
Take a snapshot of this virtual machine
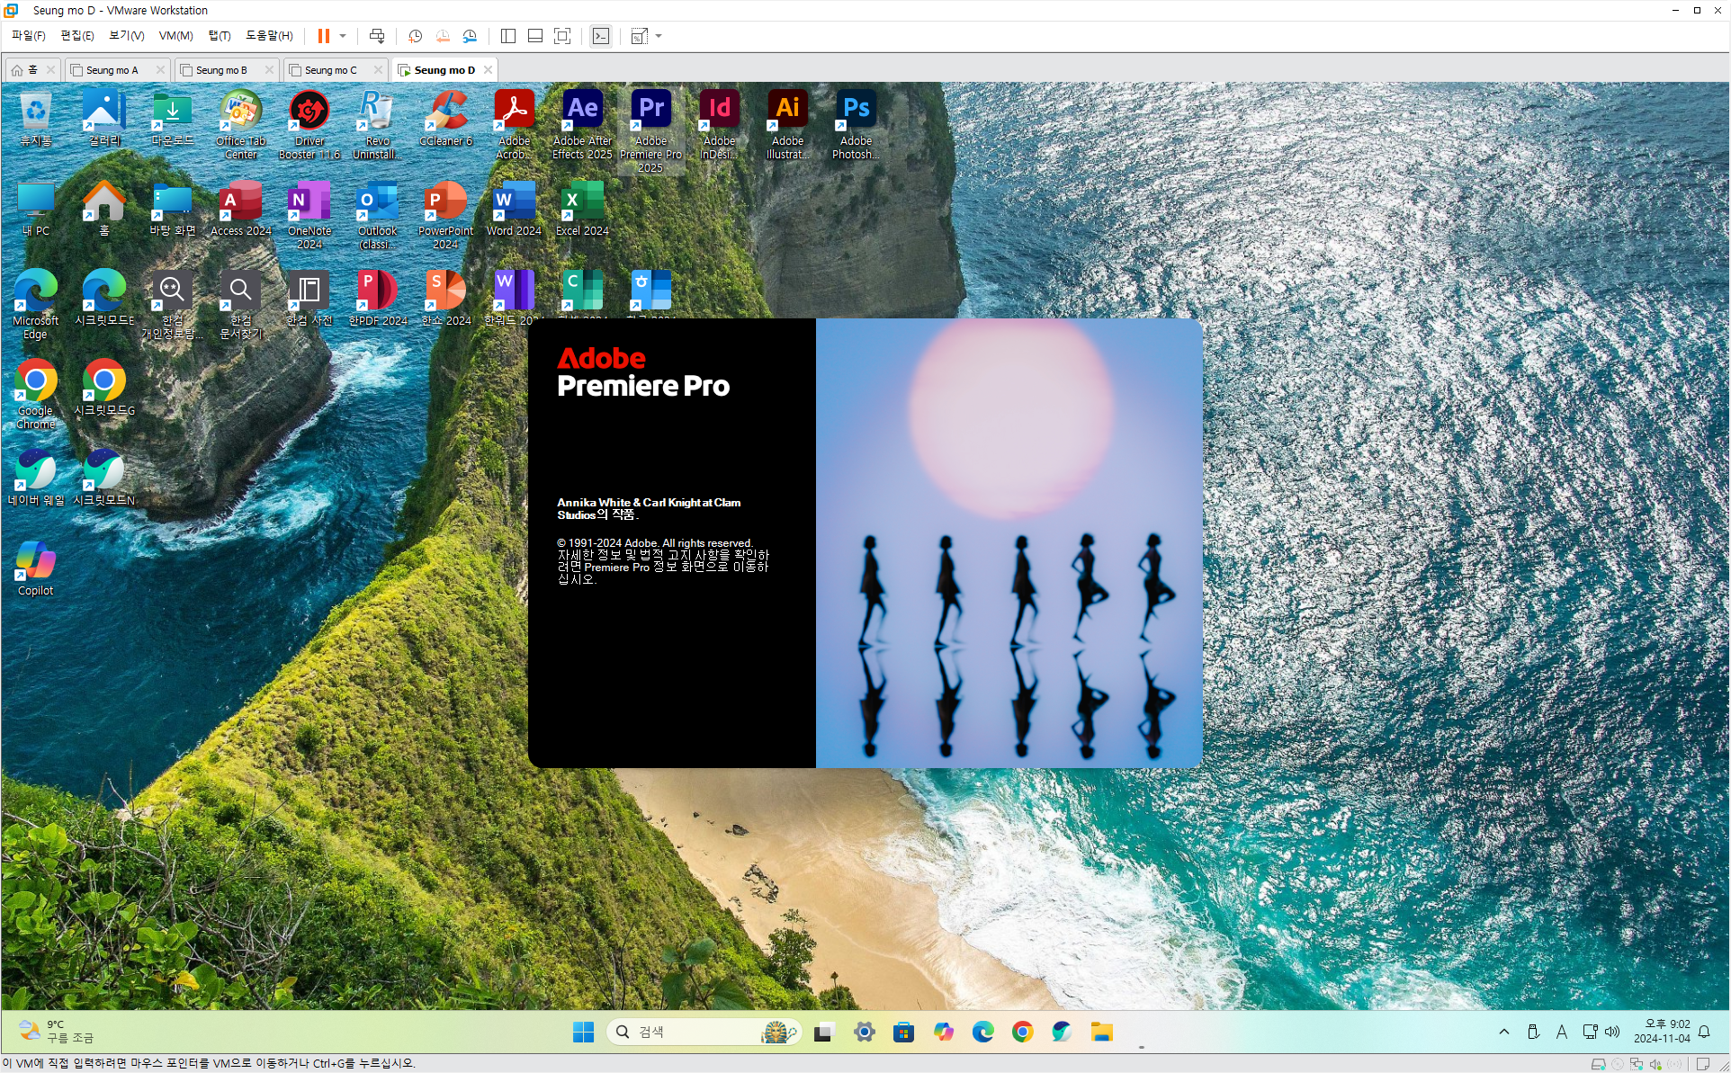click(x=415, y=36)
